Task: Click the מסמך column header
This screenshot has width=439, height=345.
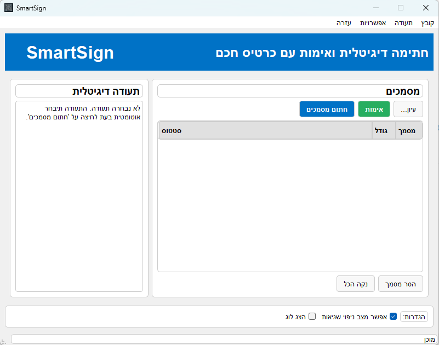Action: click(409, 130)
